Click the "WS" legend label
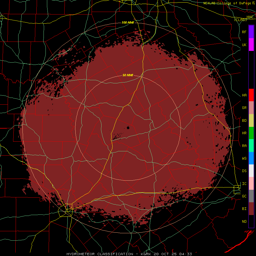Screen dimensions: 256x256 point(244,158)
